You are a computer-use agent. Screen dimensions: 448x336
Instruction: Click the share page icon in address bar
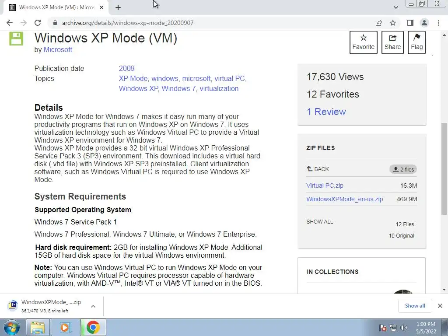tap(379, 23)
